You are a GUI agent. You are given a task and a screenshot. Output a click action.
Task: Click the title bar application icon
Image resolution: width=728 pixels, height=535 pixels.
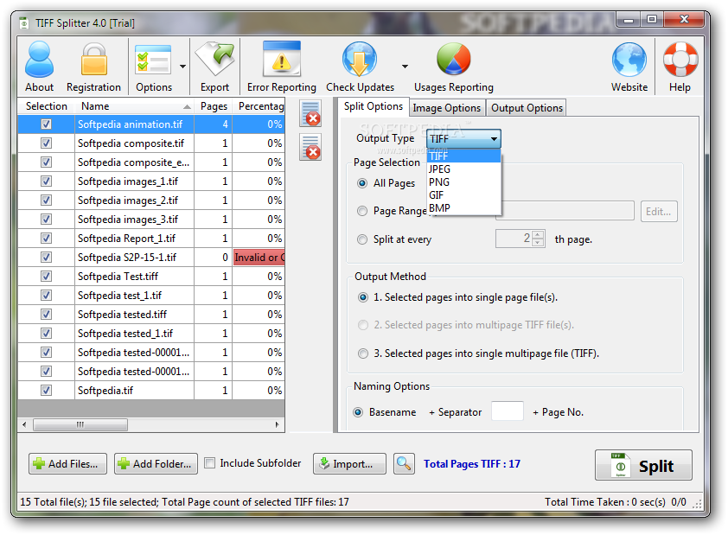24,23
